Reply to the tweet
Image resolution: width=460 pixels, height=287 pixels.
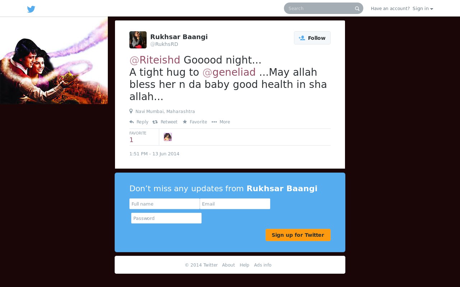[x=139, y=122]
